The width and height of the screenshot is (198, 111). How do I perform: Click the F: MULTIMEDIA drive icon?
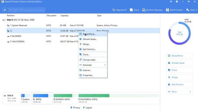pos(8,42)
